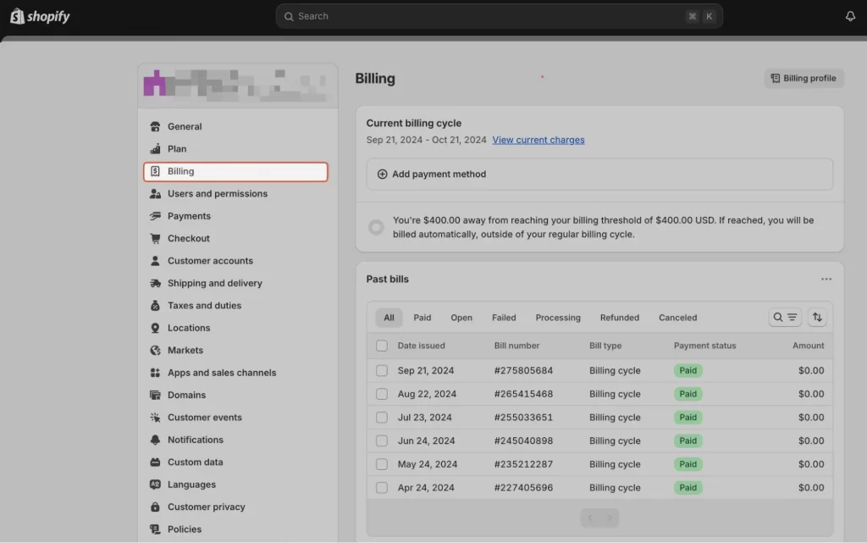This screenshot has width=867, height=543.
Task: Select the Refunded filter tab
Action: point(619,317)
